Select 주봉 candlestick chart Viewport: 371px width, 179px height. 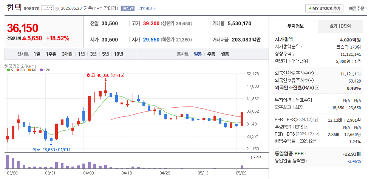click(x=211, y=54)
